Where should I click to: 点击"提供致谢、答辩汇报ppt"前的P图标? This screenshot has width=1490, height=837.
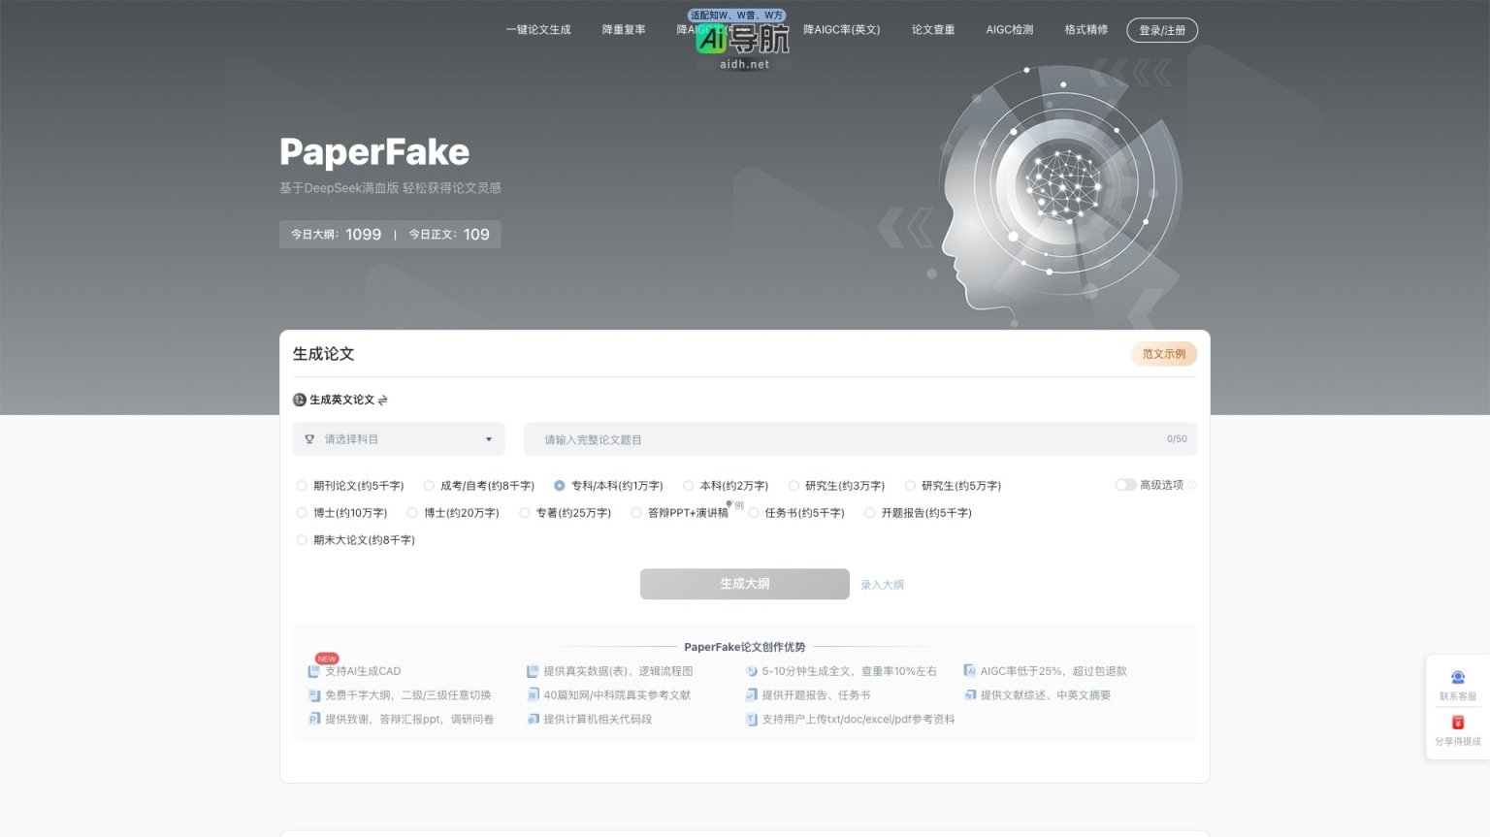click(314, 719)
